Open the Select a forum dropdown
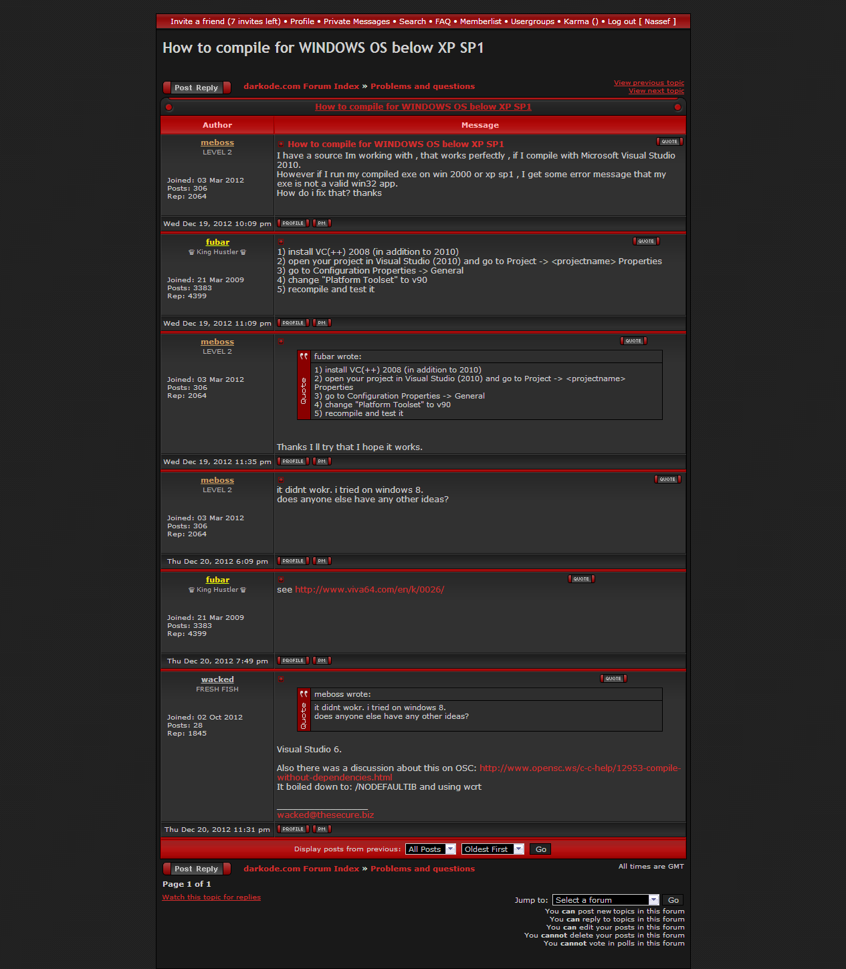 click(605, 900)
